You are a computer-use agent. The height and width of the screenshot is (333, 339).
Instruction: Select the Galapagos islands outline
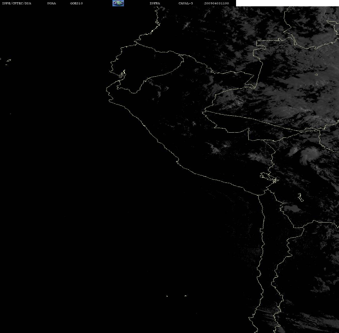pyautogui.click(x=7, y=62)
